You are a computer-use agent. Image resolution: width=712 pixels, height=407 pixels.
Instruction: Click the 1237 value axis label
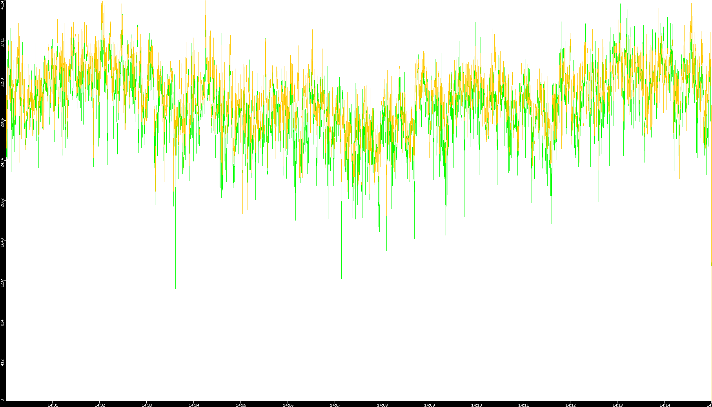3,282
